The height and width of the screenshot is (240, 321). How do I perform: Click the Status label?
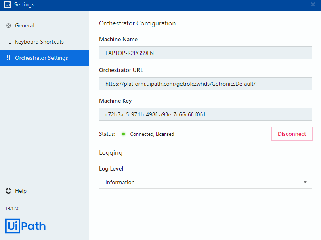point(107,134)
